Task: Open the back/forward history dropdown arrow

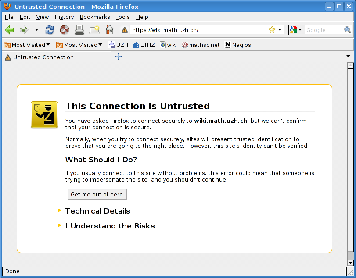Action: (x=36, y=30)
